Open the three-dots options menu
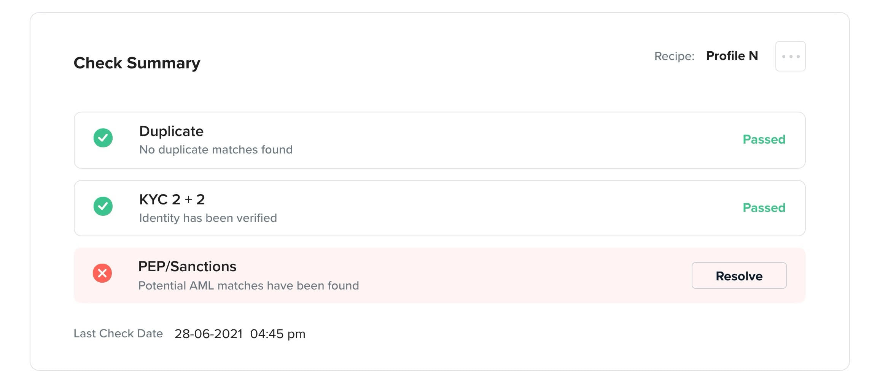Screen dimensions: 872x386 point(790,56)
